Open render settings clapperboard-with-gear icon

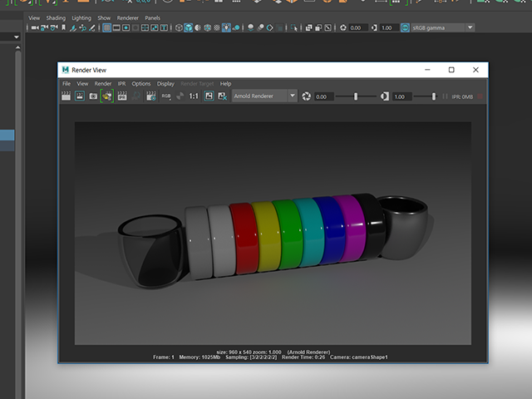(151, 96)
